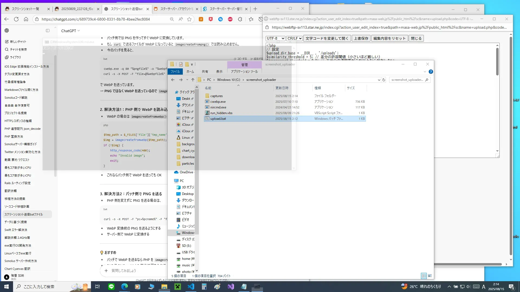This screenshot has height=292, width=520.
Task: Open Explorer help question-mark icon
Action: (x=431, y=72)
